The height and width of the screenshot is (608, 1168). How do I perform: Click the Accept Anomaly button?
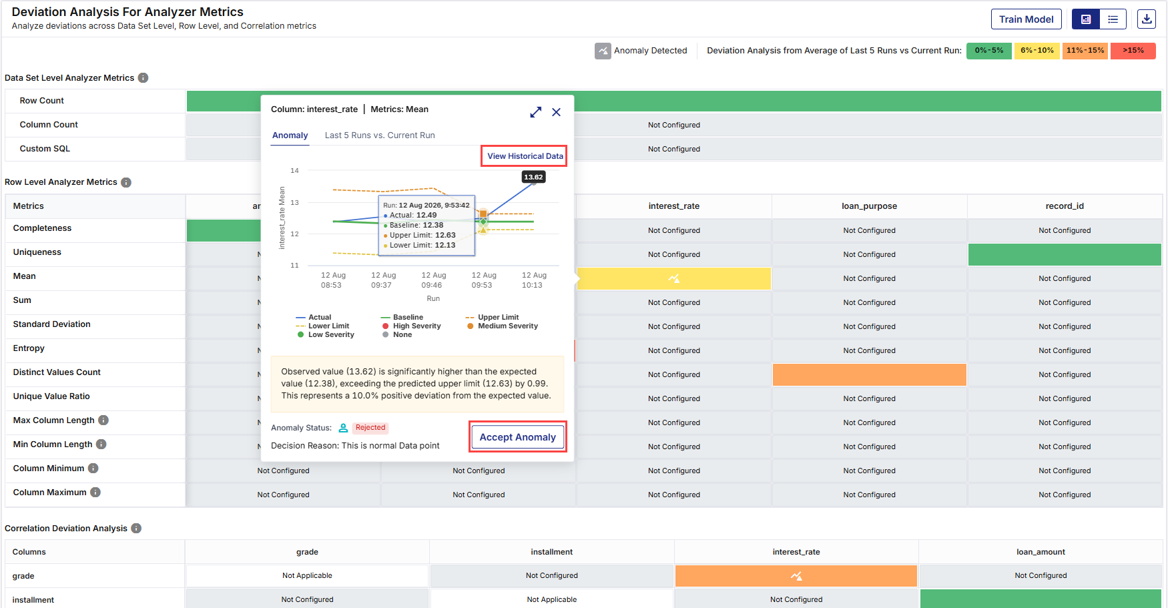point(518,437)
